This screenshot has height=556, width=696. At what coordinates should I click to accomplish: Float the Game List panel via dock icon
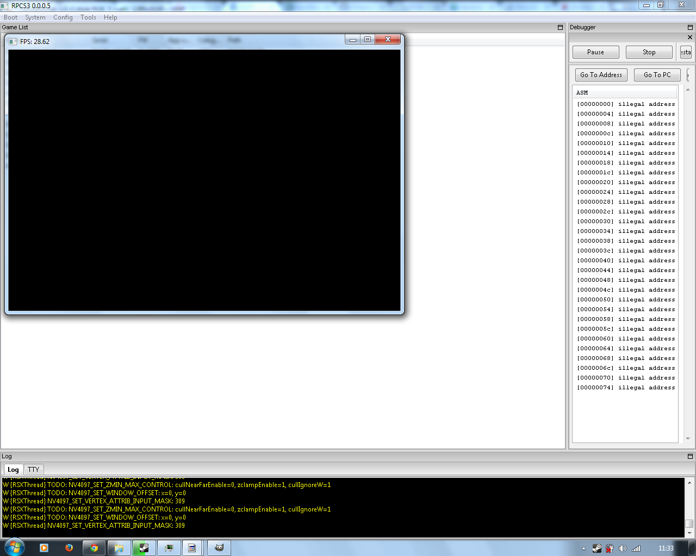point(560,27)
